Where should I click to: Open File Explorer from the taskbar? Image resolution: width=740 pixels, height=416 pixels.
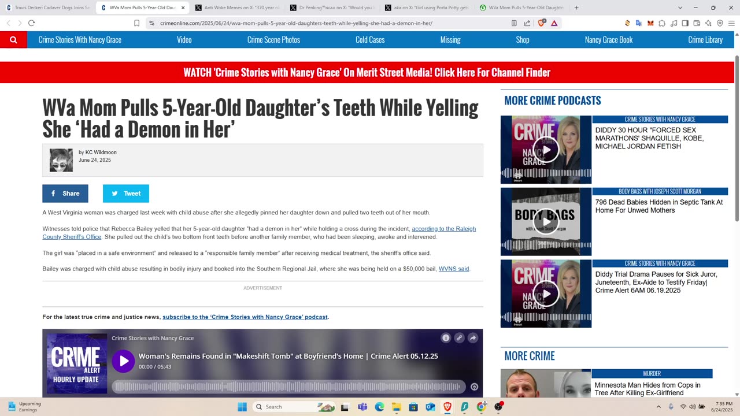(x=397, y=407)
